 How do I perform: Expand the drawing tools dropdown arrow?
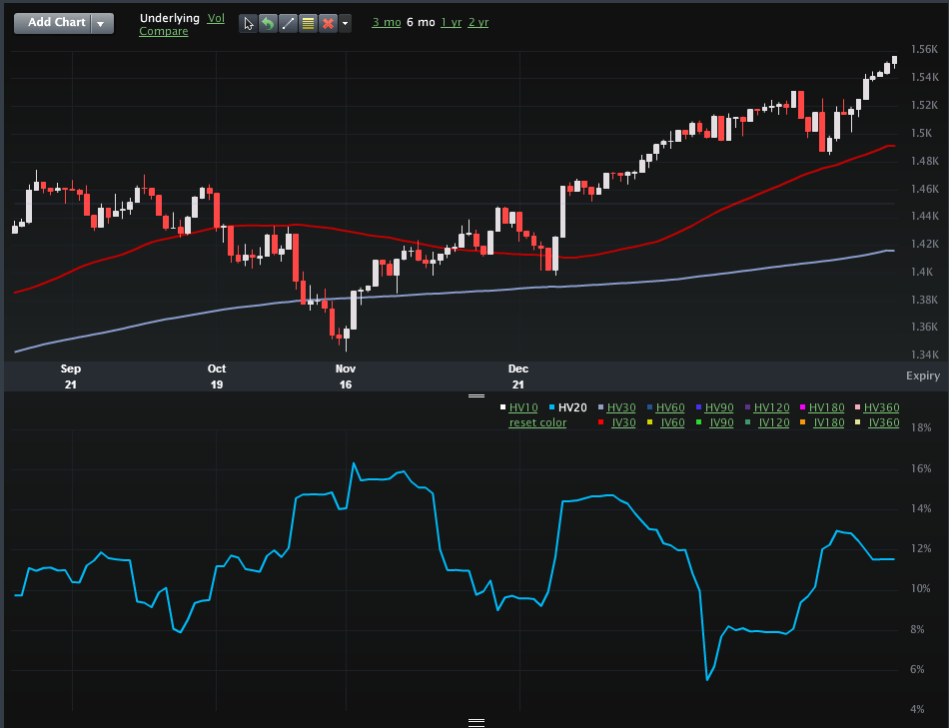pos(345,23)
